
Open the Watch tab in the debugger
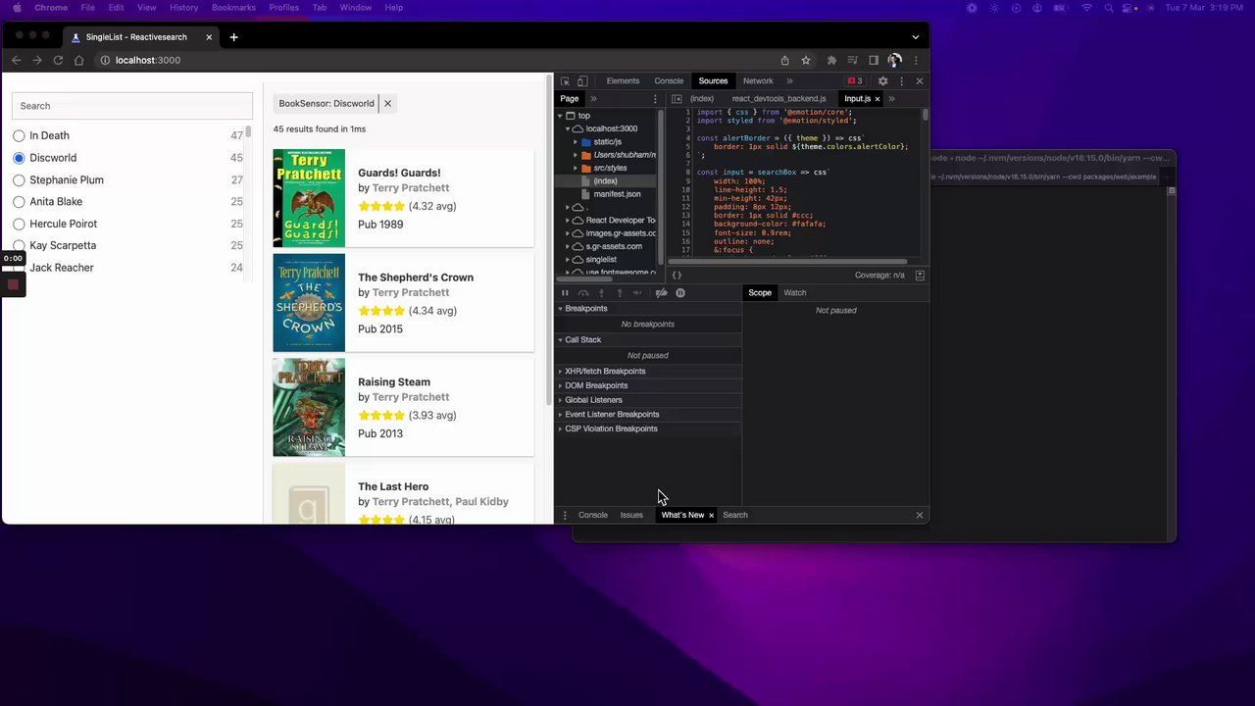point(794,293)
